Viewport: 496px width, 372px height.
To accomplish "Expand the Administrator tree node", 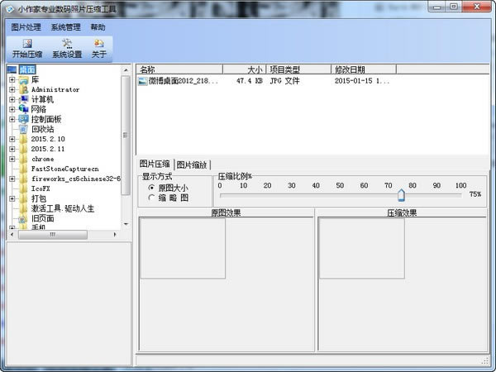I will coord(12,89).
